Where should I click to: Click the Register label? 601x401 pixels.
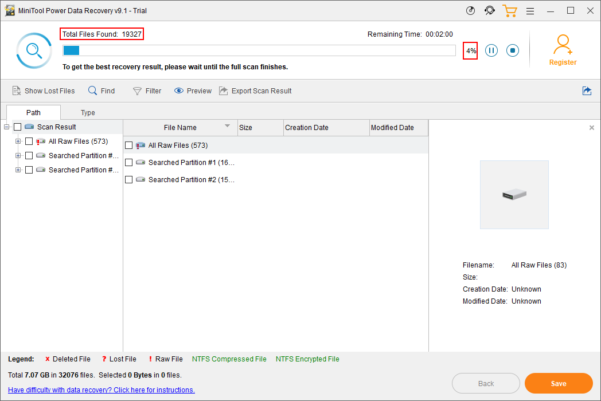(563, 62)
